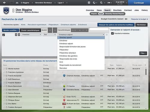Click LOSC club badge
The width and height of the screenshot is (150, 112).
64,107
